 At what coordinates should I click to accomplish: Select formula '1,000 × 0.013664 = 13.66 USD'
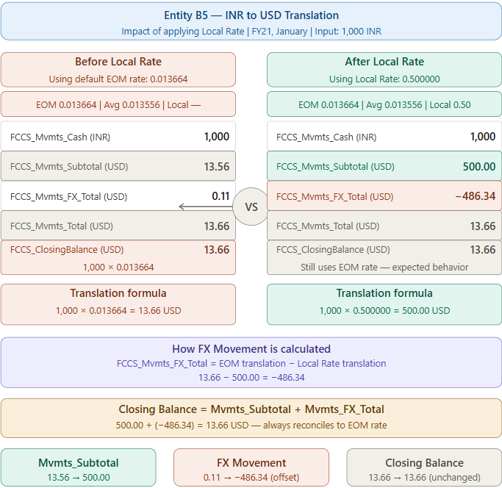point(118,311)
